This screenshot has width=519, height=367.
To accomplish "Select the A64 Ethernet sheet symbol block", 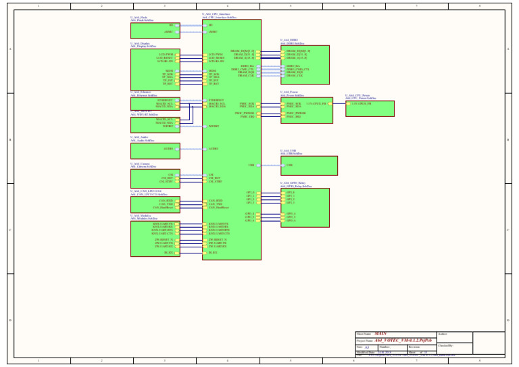I will coord(155,103).
